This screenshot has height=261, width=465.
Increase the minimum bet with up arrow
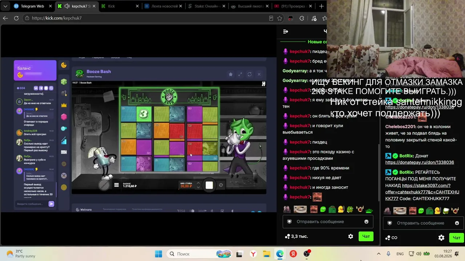(x=198, y=183)
